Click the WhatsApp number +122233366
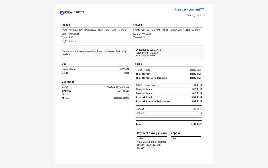268x168 pixels. (x=142, y=50)
